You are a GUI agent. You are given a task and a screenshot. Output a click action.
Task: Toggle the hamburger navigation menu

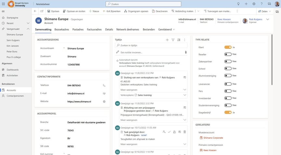point(3,11)
